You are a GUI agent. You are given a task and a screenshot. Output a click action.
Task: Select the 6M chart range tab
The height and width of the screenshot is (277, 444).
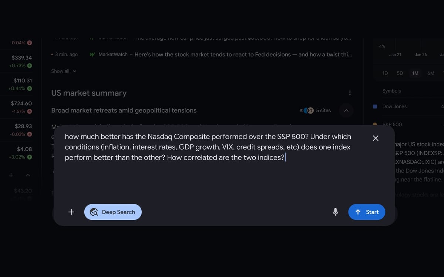(431, 73)
